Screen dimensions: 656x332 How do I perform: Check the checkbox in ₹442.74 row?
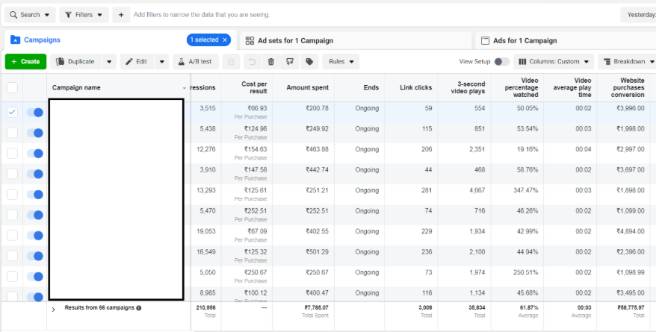[x=13, y=174]
